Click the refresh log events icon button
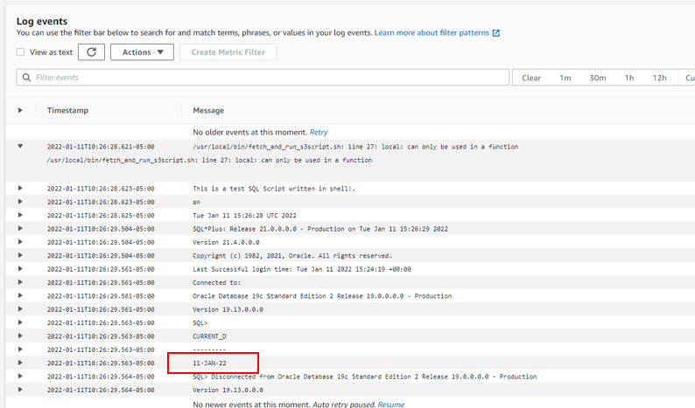The image size is (695, 408). [x=91, y=52]
